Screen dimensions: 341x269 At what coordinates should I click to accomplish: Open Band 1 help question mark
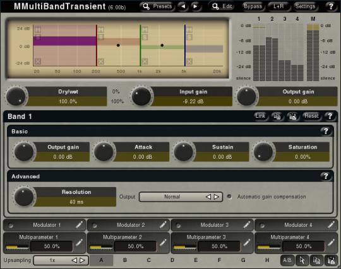[330, 116]
